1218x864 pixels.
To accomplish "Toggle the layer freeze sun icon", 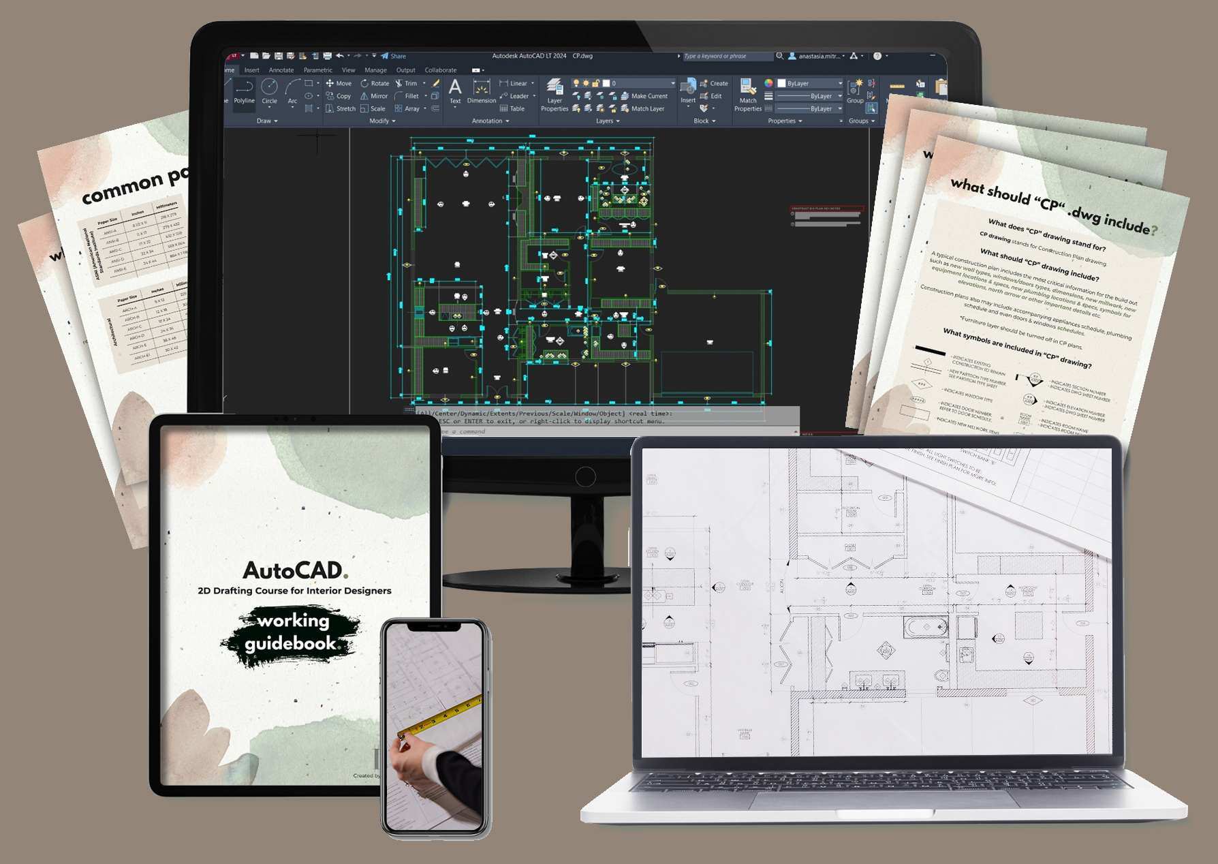I will [x=585, y=83].
